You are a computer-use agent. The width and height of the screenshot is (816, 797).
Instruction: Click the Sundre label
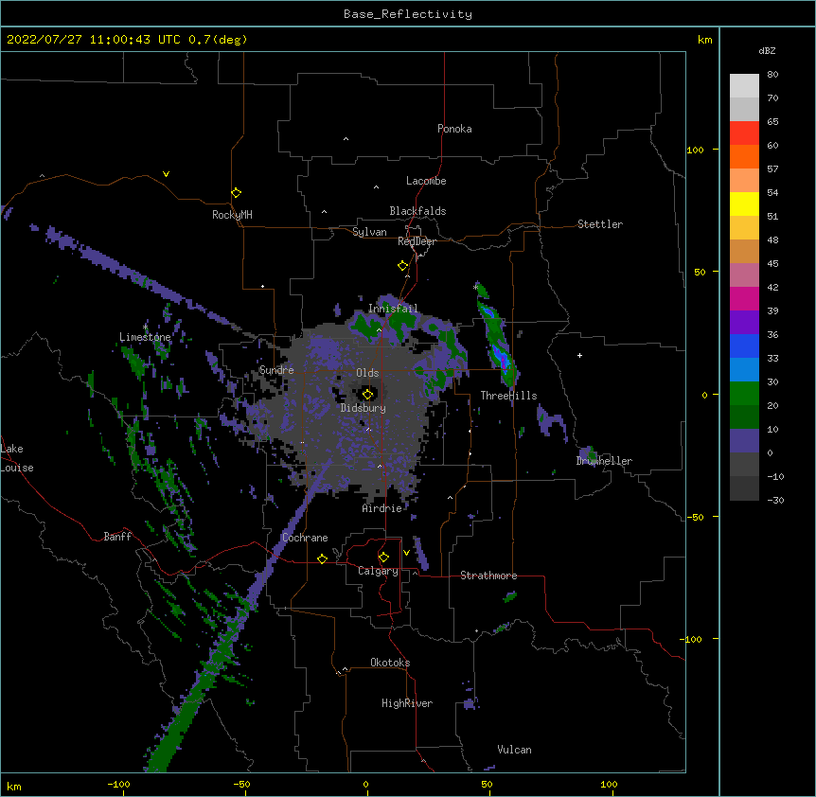click(x=276, y=370)
